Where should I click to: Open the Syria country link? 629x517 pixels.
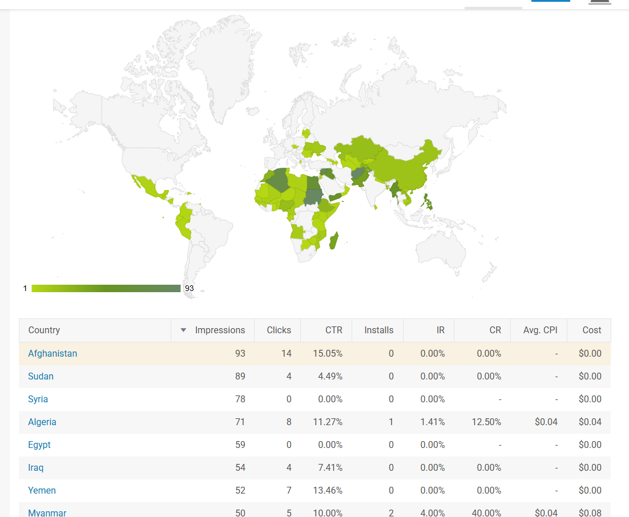[x=38, y=399]
